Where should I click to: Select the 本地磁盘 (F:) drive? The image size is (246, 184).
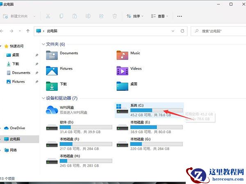(79, 144)
